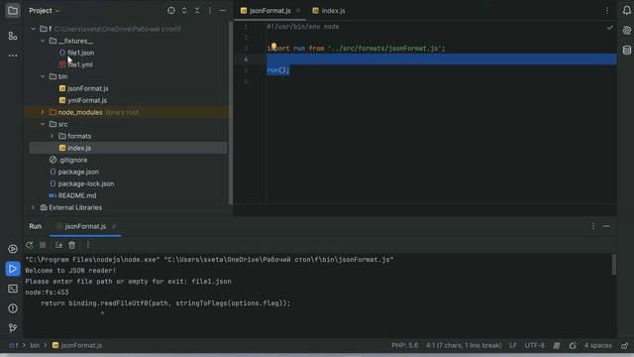This screenshot has height=357, width=634.
Task: Open Services tool window icon
Action: (13, 249)
